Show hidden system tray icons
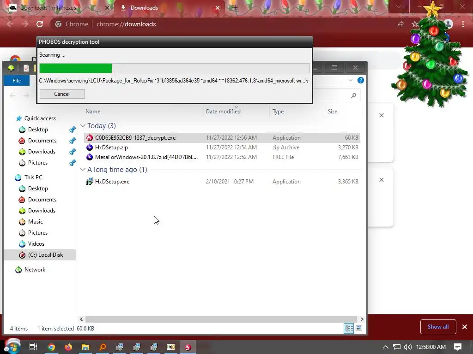Screen dimensions: 473x354 click(386, 347)
